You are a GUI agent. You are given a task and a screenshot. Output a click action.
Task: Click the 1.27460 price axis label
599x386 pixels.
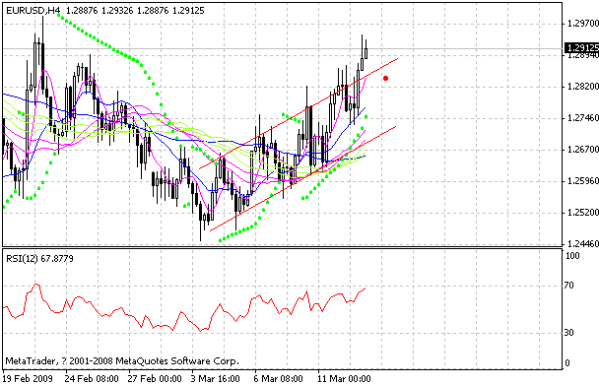583,118
